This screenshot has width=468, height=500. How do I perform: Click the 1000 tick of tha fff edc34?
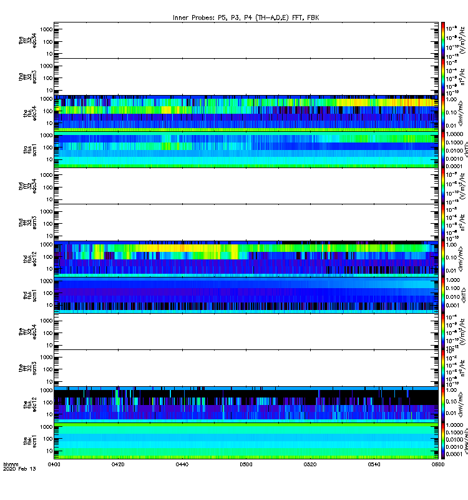tap(46, 29)
